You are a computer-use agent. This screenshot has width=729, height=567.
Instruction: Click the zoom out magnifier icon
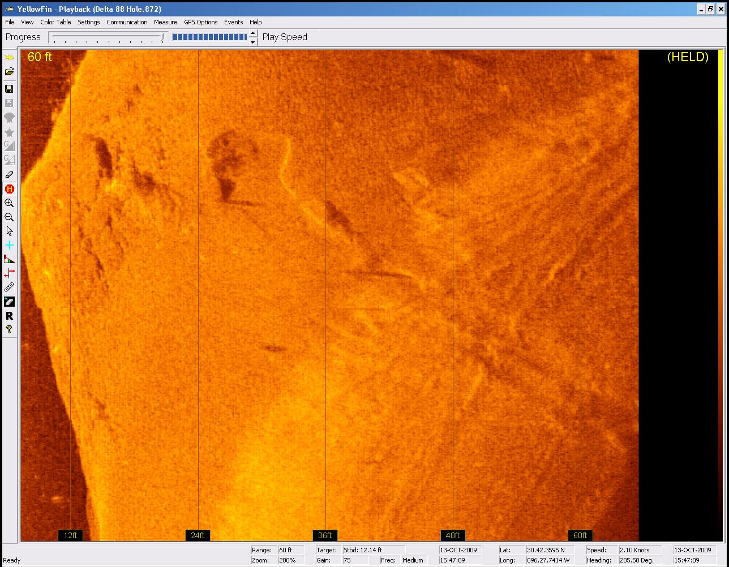[x=9, y=217]
